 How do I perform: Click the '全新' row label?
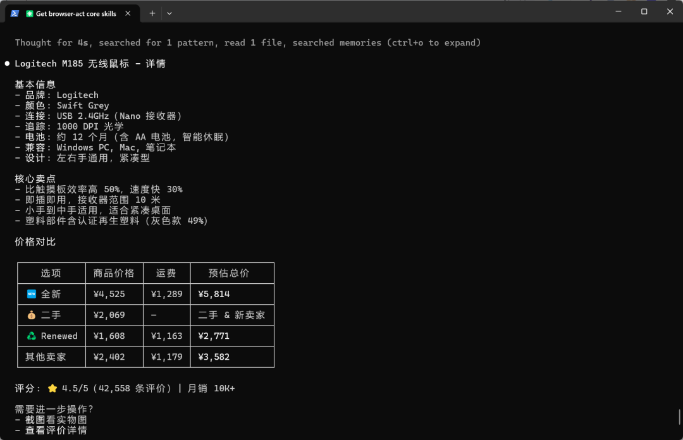tap(51, 294)
